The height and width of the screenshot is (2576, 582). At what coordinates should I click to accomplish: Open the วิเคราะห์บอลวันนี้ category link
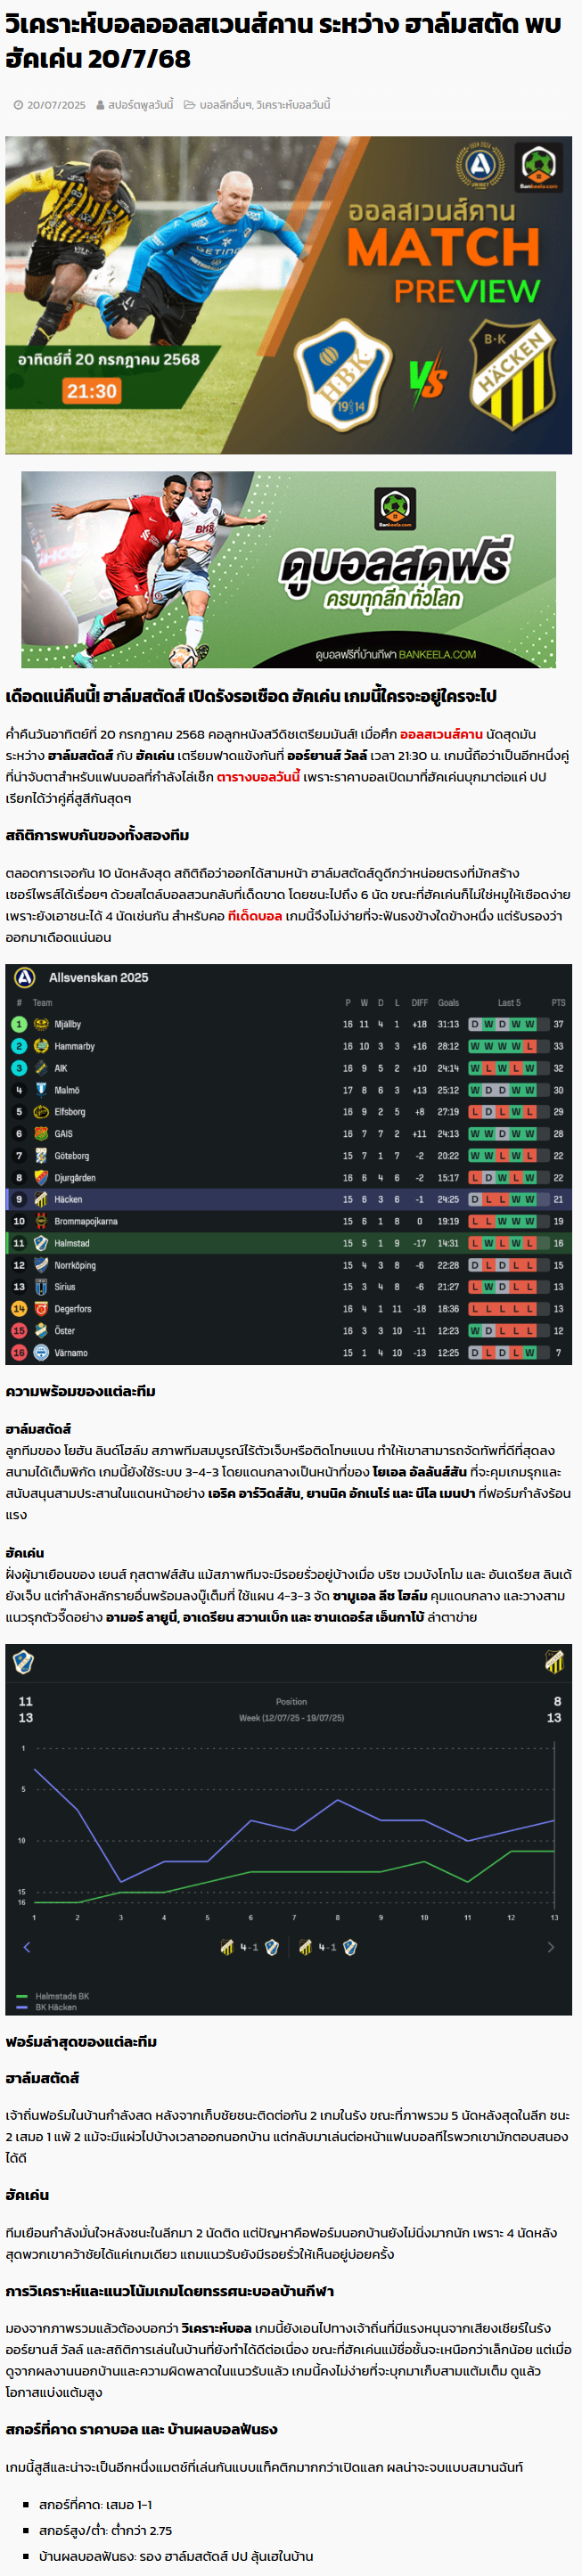(293, 105)
